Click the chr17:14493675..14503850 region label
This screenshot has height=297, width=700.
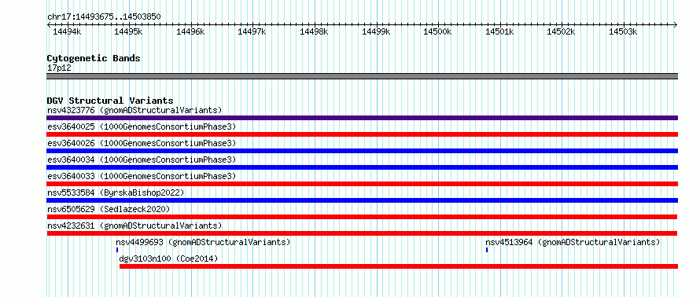click(x=104, y=17)
